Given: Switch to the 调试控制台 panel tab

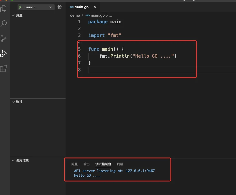Looking at the screenshot, I should click(103, 164).
